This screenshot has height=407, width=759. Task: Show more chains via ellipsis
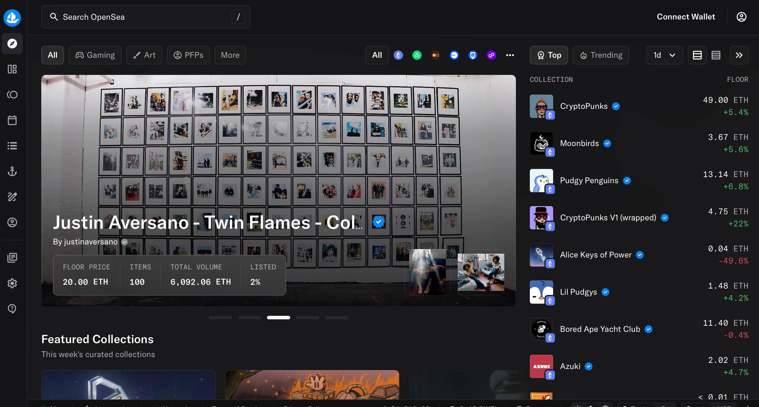click(510, 55)
